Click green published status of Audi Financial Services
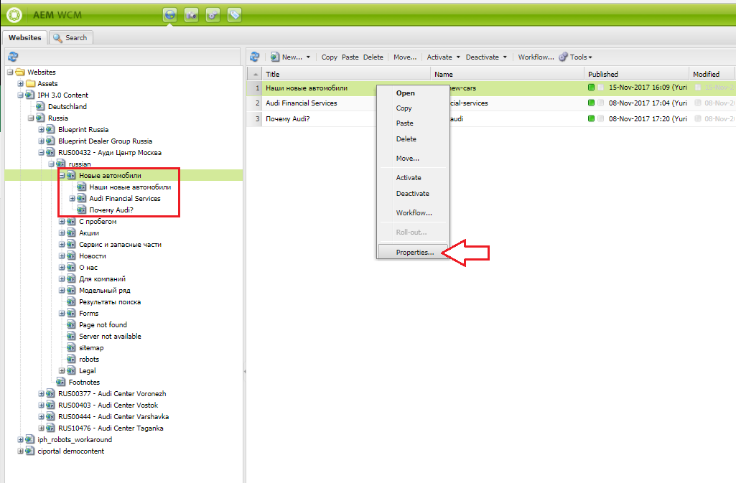This screenshot has height=483, width=736. [x=592, y=103]
